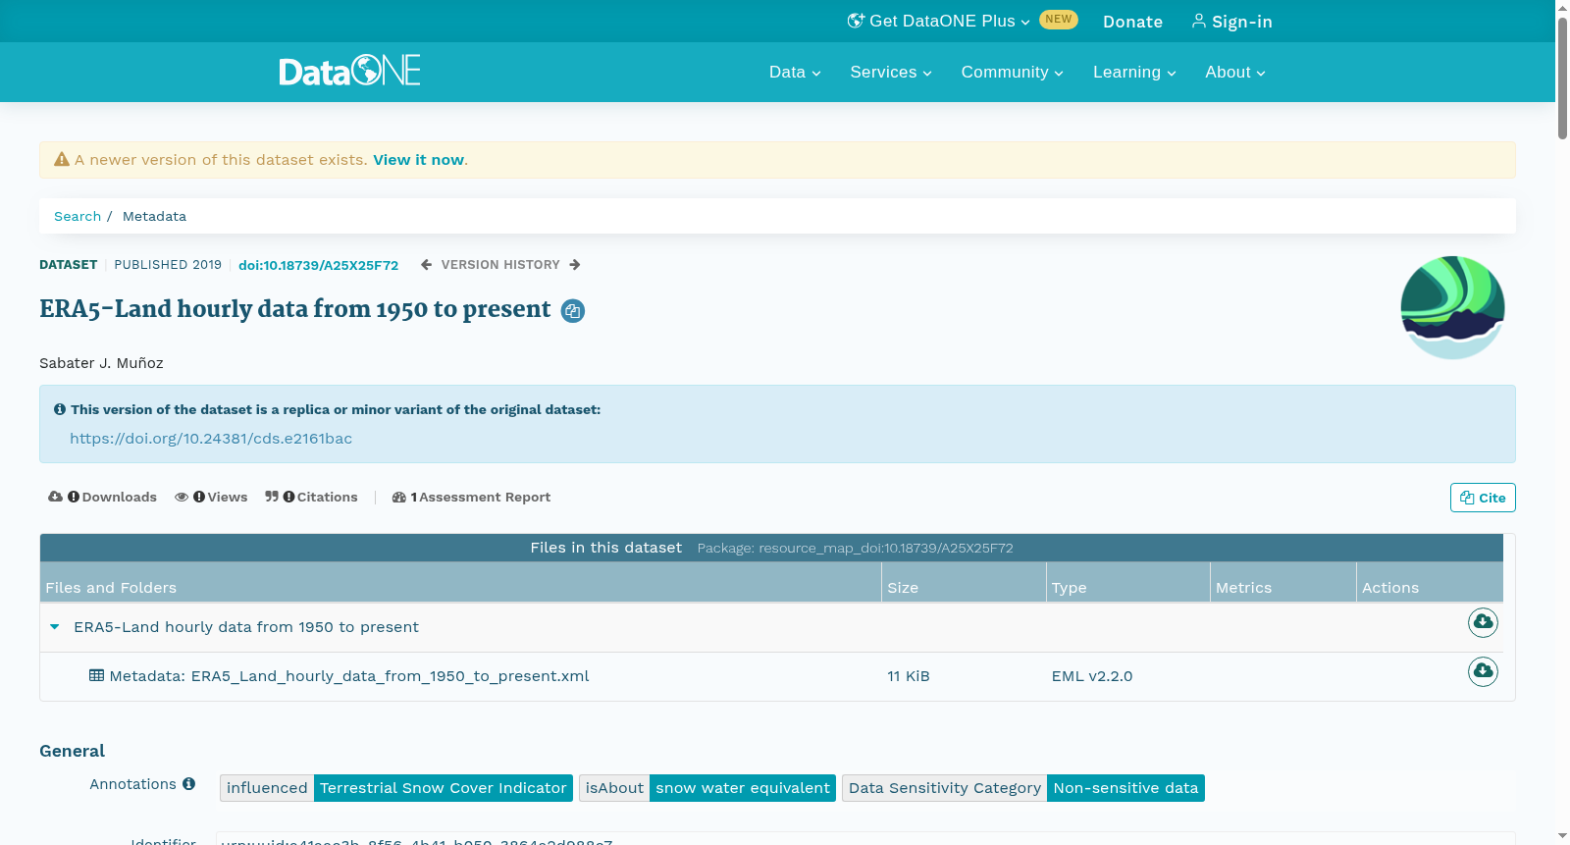Click previous version arrow in version history
This screenshot has width=1570, height=845.
point(426,265)
